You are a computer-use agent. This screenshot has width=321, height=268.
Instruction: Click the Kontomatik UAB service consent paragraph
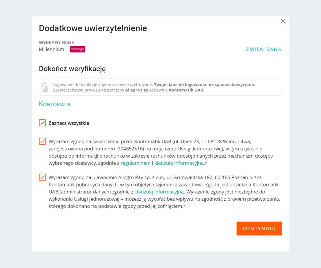coord(160,152)
